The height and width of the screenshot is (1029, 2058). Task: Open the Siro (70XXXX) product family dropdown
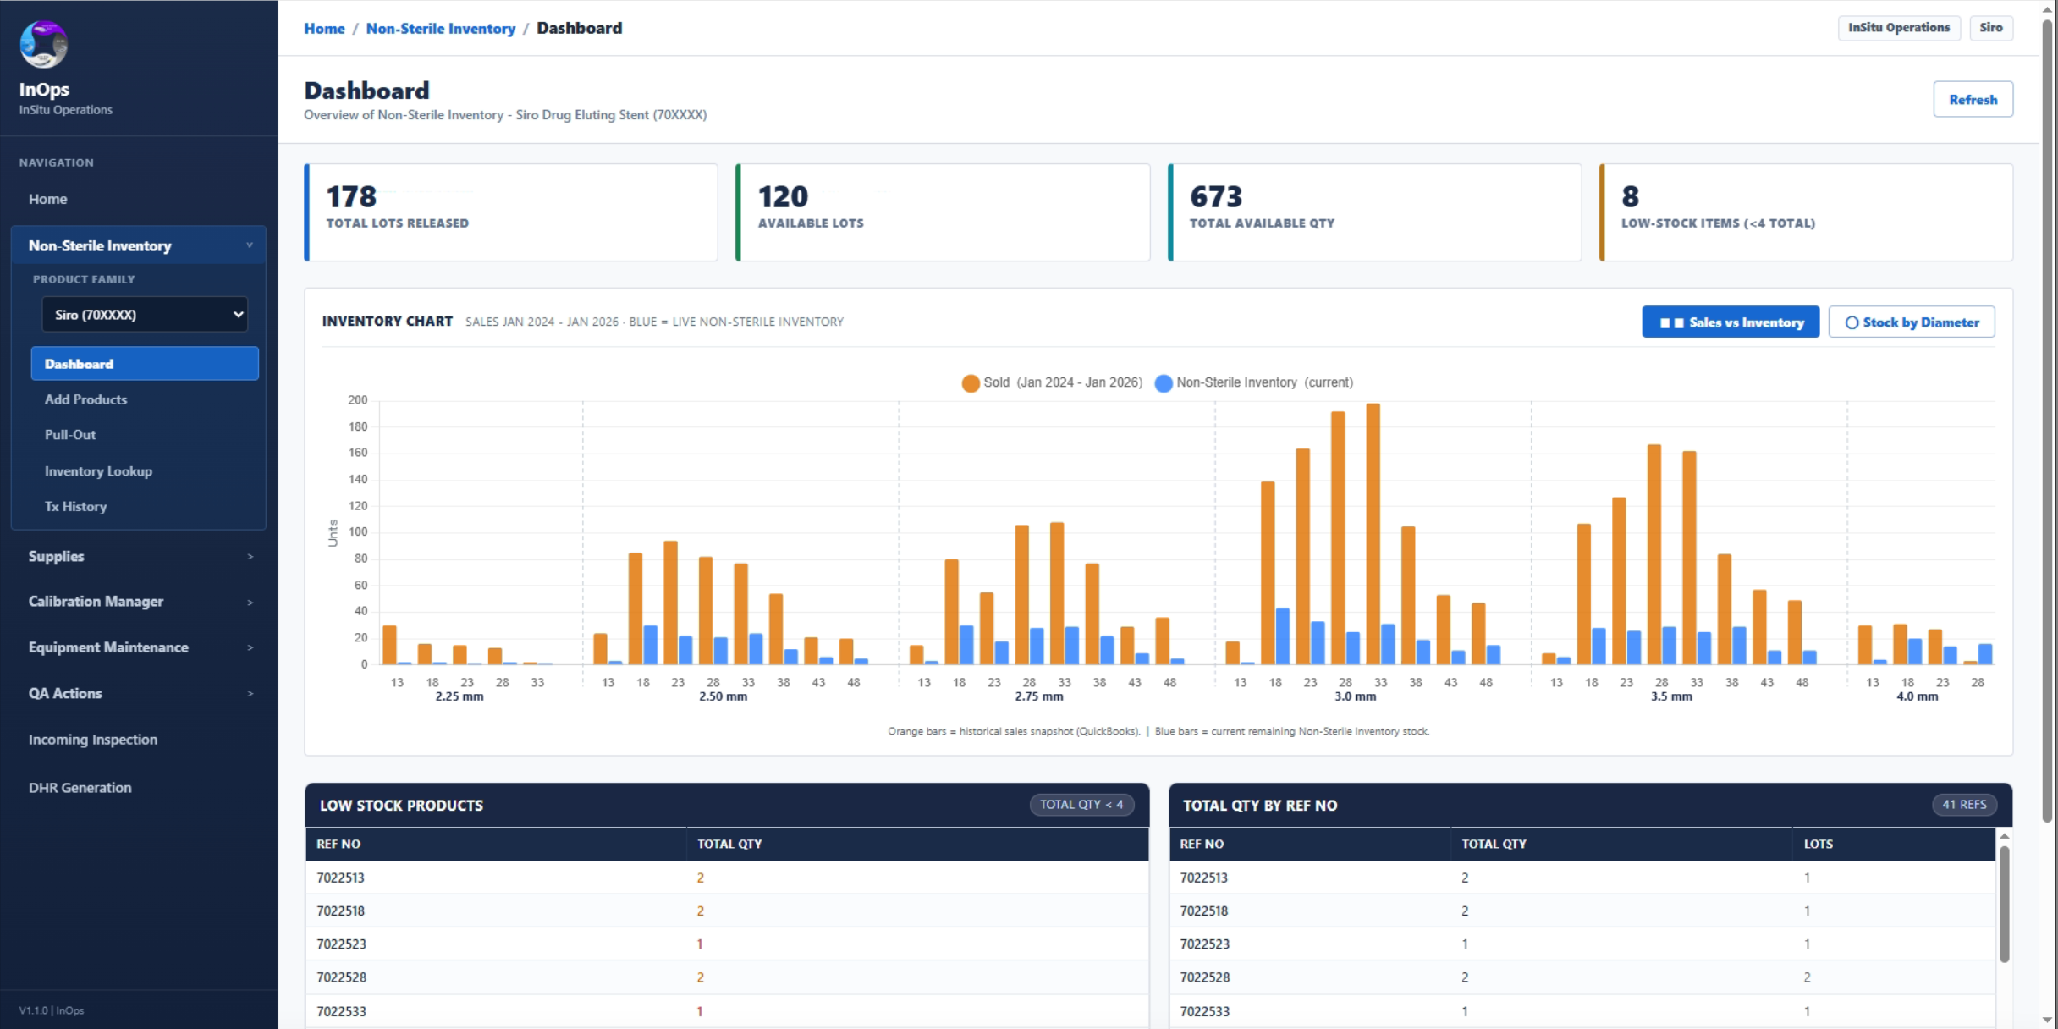[x=146, y=315]
